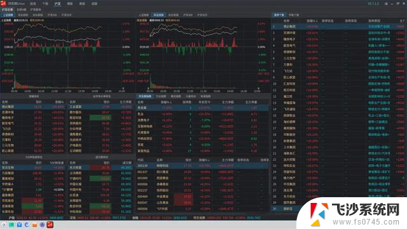Select the 上证指数 chart tab
Viewport: 407px width, 229px height.
pyautogui.click(x=8, y=15)
